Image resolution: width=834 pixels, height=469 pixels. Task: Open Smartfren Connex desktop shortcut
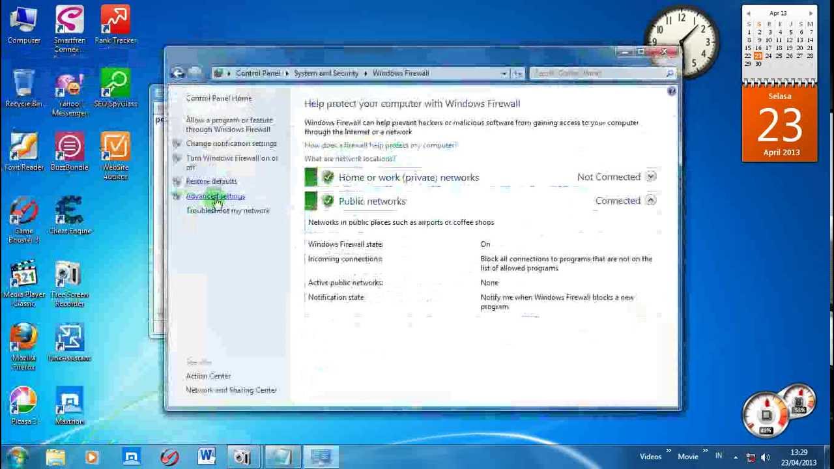coord(69,30)
